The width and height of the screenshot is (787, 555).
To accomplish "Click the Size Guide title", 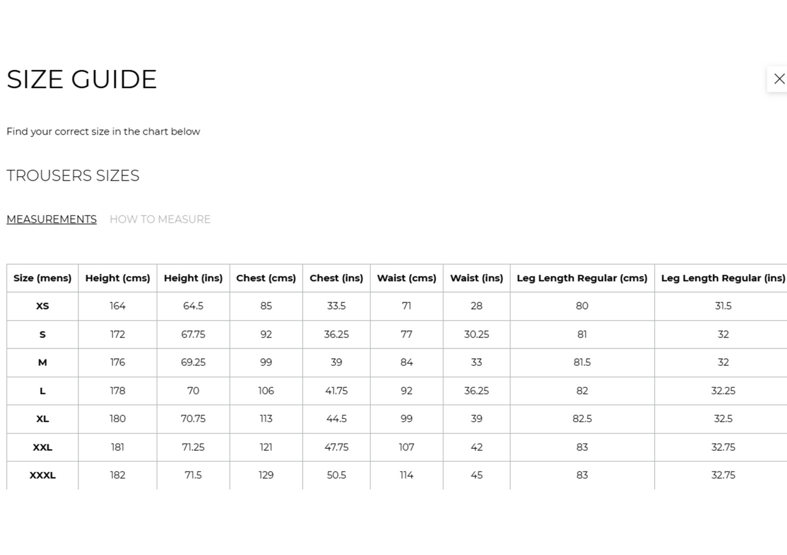I will (x=82, y=79).
